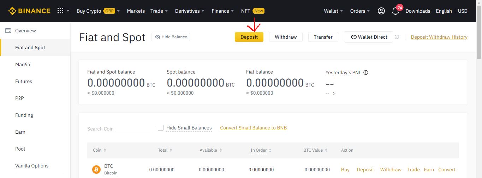Click the Wallet Direct button
Screen dimensions: 482x178
click(x=368, y=37)
